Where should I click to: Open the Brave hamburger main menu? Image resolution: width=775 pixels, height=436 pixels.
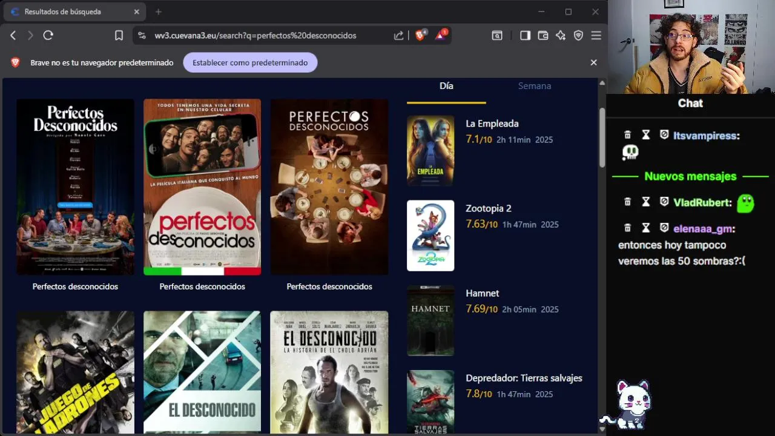(x=596, y=36)
